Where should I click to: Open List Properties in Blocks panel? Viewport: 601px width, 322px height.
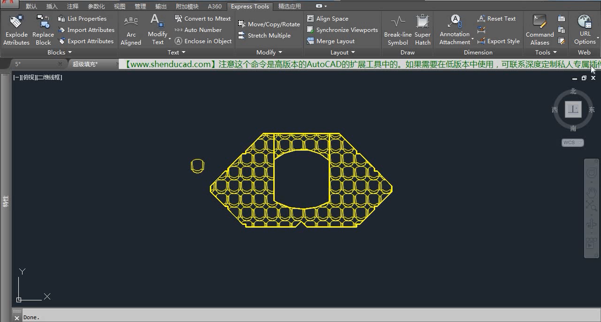82,19
